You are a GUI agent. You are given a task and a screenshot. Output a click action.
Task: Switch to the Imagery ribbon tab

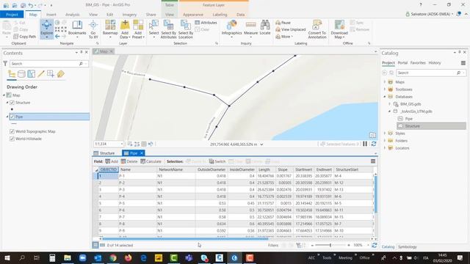pos(129,15)
